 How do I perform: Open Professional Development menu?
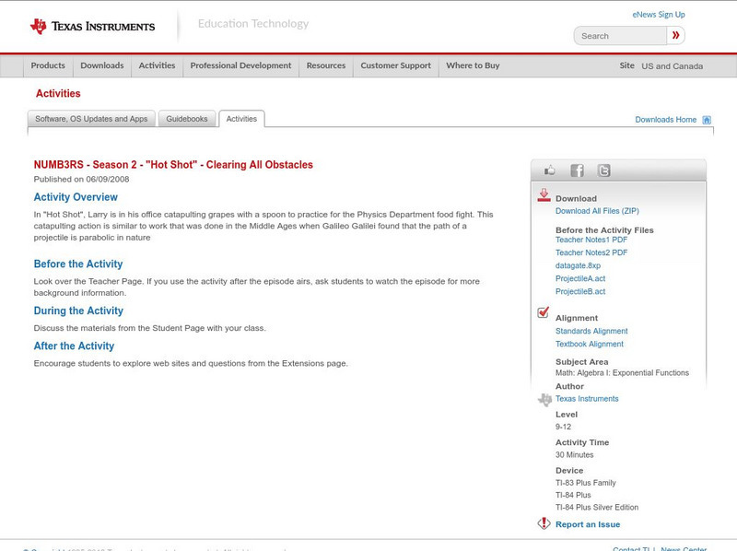[240, 65]
